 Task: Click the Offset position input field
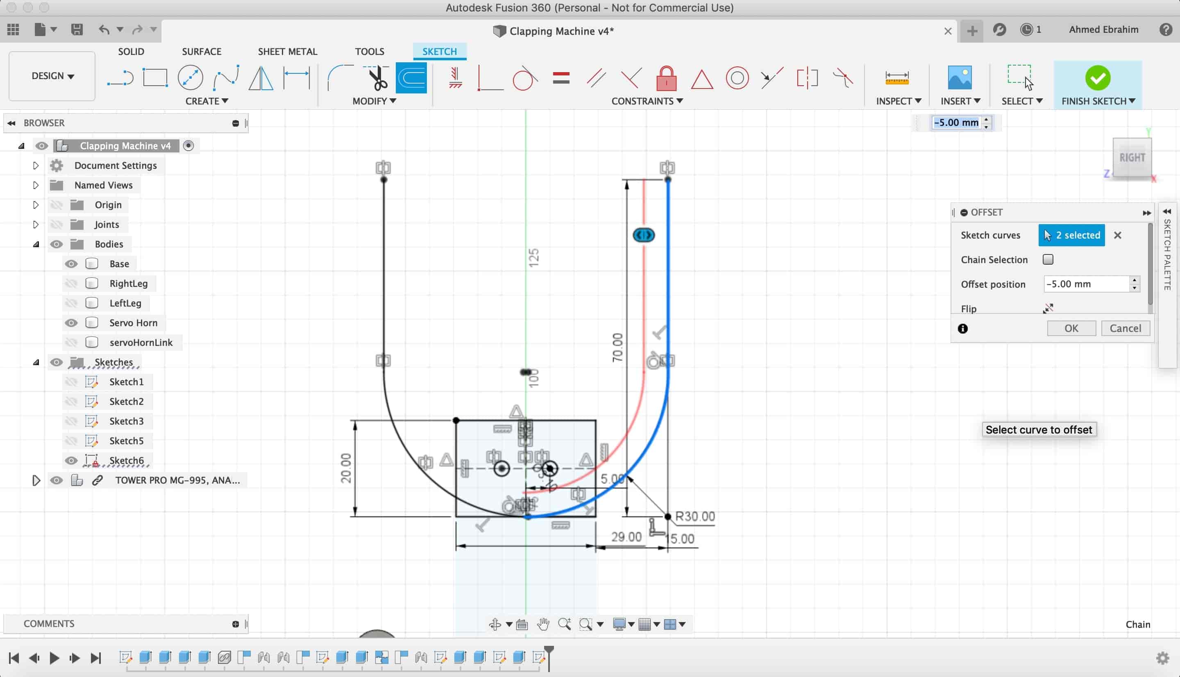pyautogui.click(x=1086, y=283)
